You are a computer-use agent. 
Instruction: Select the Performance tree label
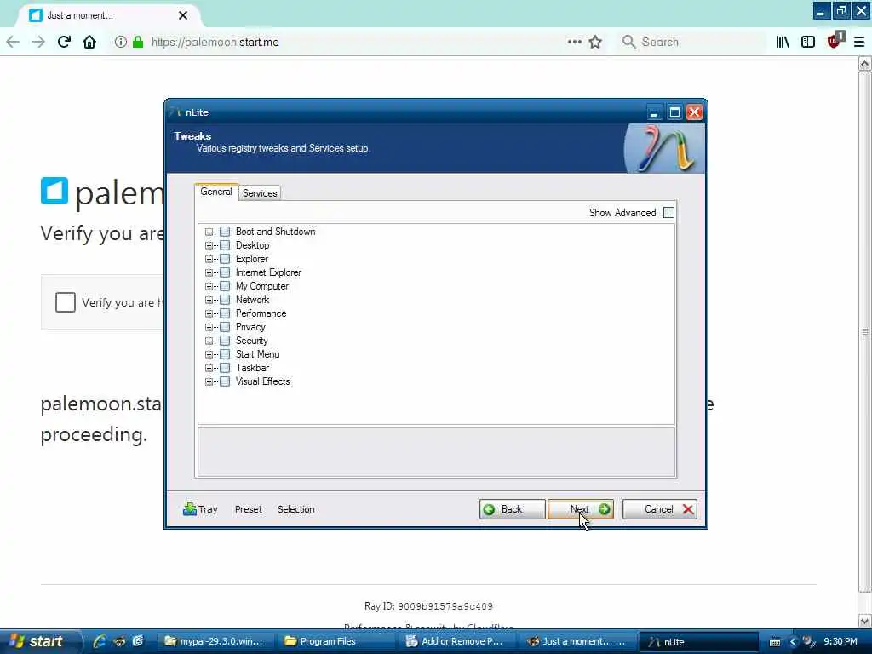pyautogui.click(x=261, y=313)
